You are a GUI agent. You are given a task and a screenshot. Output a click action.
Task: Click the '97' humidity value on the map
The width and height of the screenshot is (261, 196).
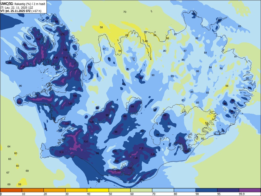tap(141, 78)
